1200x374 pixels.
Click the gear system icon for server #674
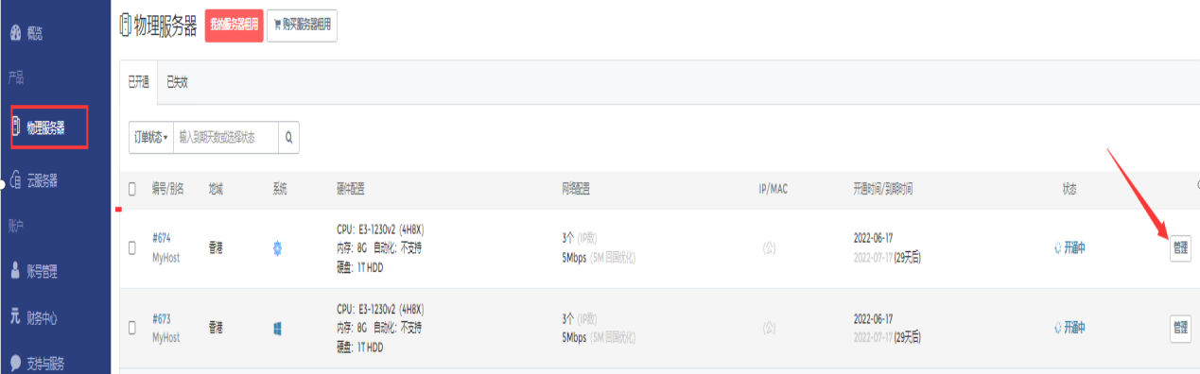(277, 249)
